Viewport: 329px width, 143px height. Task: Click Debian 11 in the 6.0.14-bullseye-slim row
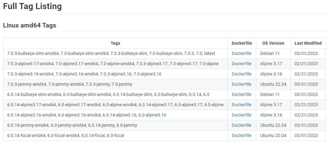click(270, 94)
